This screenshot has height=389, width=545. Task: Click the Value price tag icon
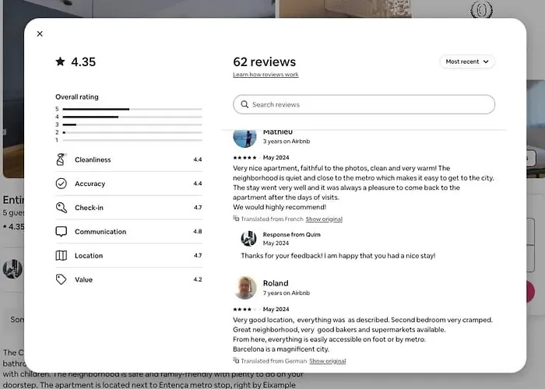pyautogui.click(x=62, y=279)
